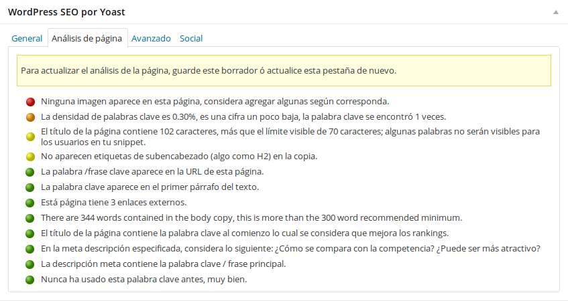Switch to the Avanzado tab
The height and width of the screenshot is (301, 568).
coord(151,38)
